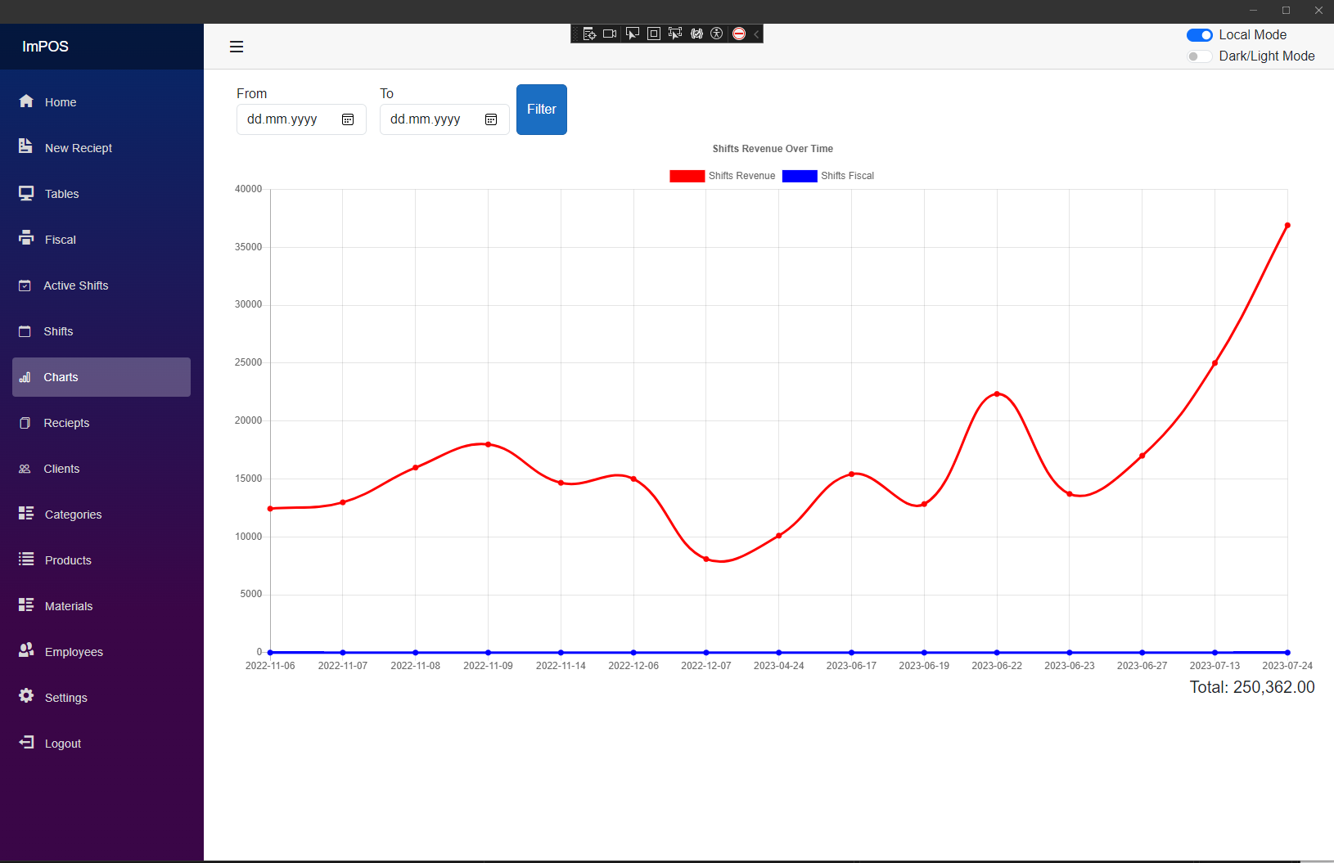
Task: Open the Products page
Action: coord(101,560)
